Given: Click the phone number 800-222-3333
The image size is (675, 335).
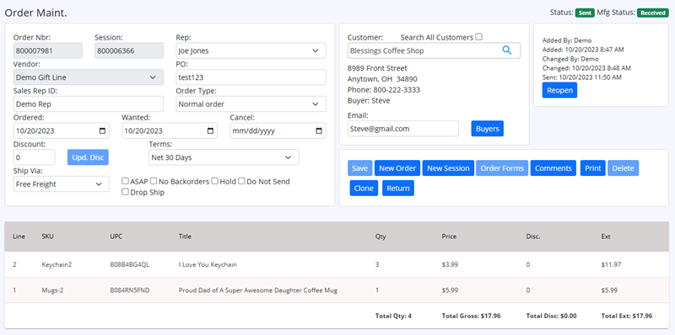Looking at the screenshot, I should coord(397,90).
